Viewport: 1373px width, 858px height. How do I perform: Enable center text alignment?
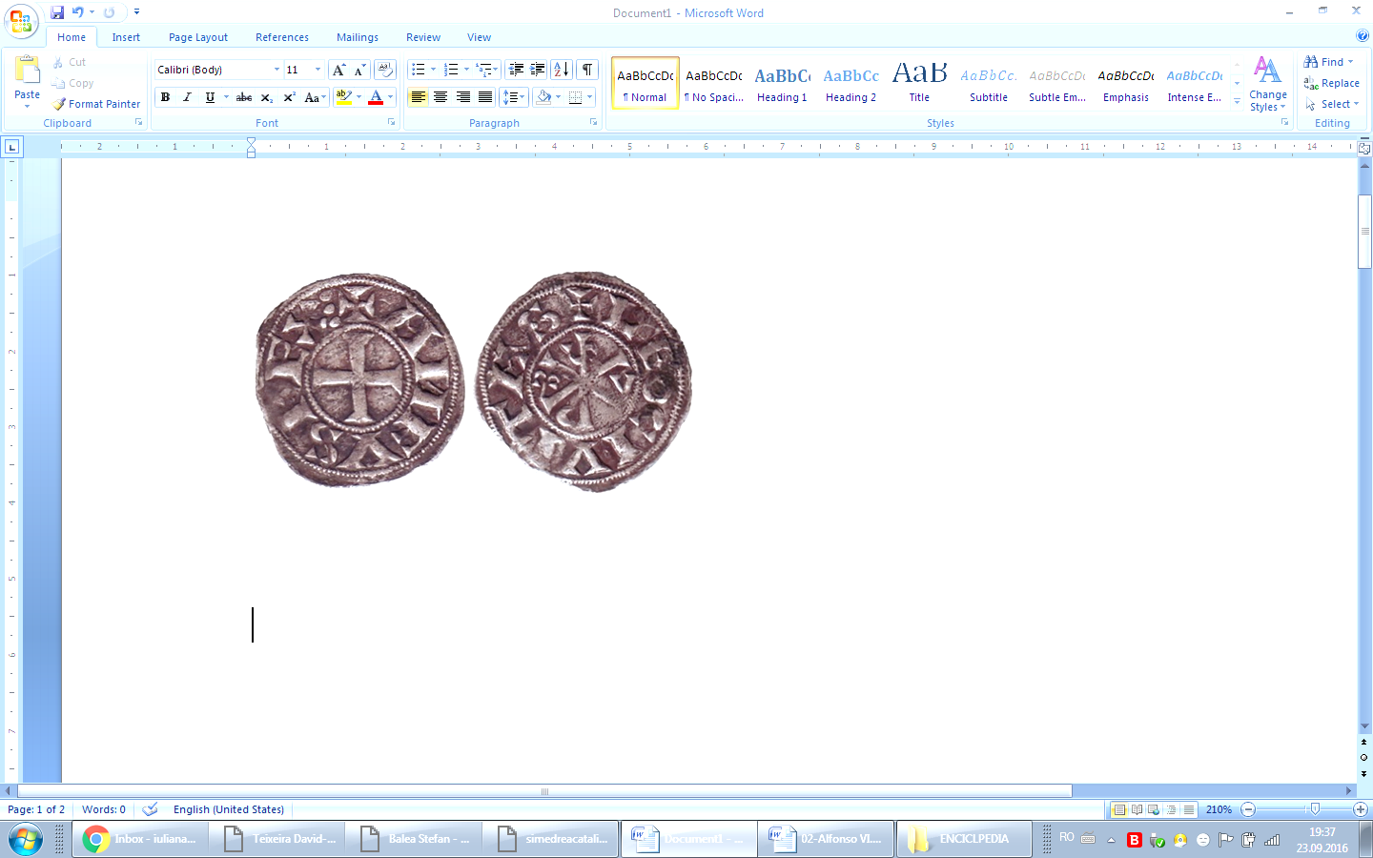pos(441,97)
